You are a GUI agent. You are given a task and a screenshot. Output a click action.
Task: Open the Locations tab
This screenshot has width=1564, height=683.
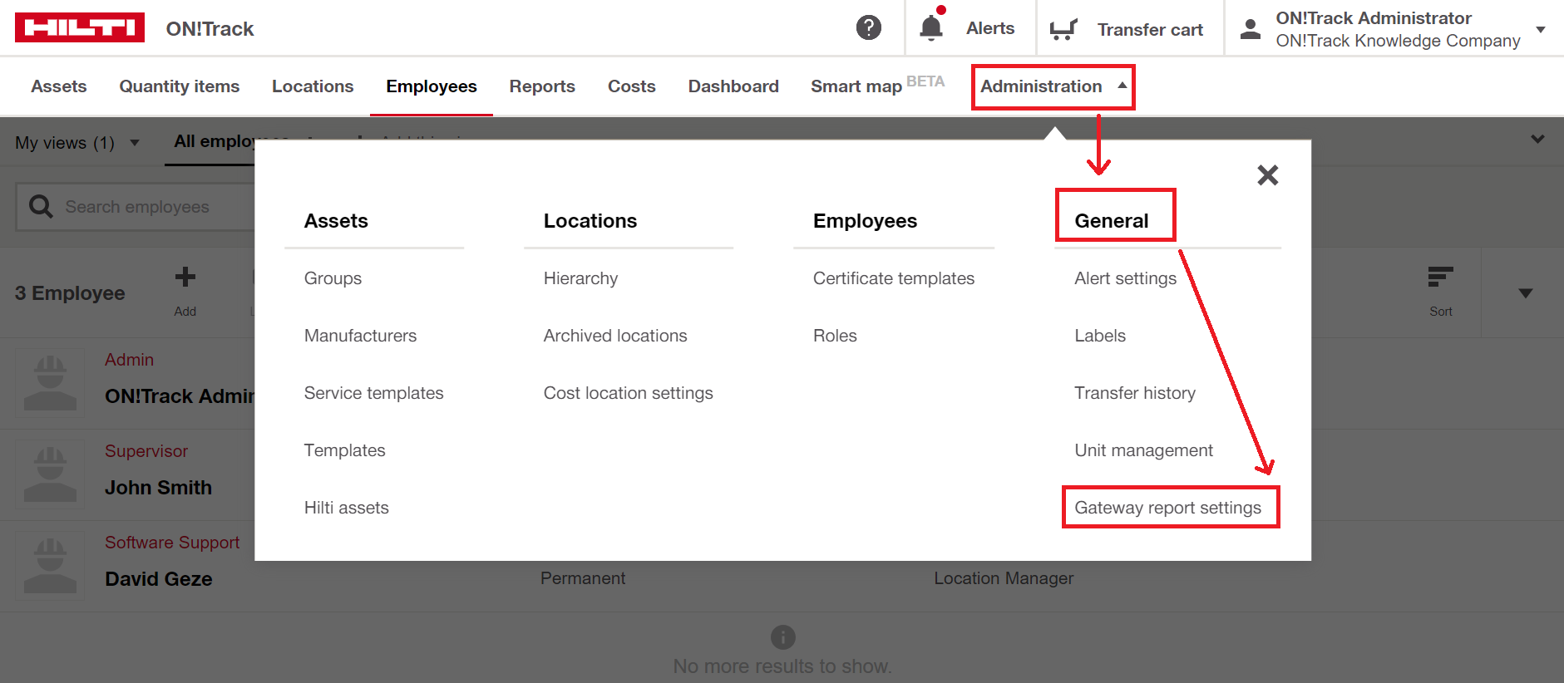click(x=313, y=86)
